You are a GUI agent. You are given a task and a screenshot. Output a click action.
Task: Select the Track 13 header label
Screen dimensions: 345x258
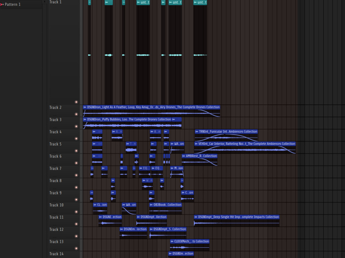point(57,242)
